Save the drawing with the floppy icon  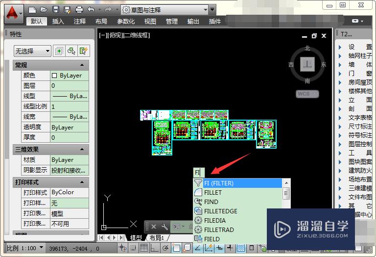(x=56, y=10)
